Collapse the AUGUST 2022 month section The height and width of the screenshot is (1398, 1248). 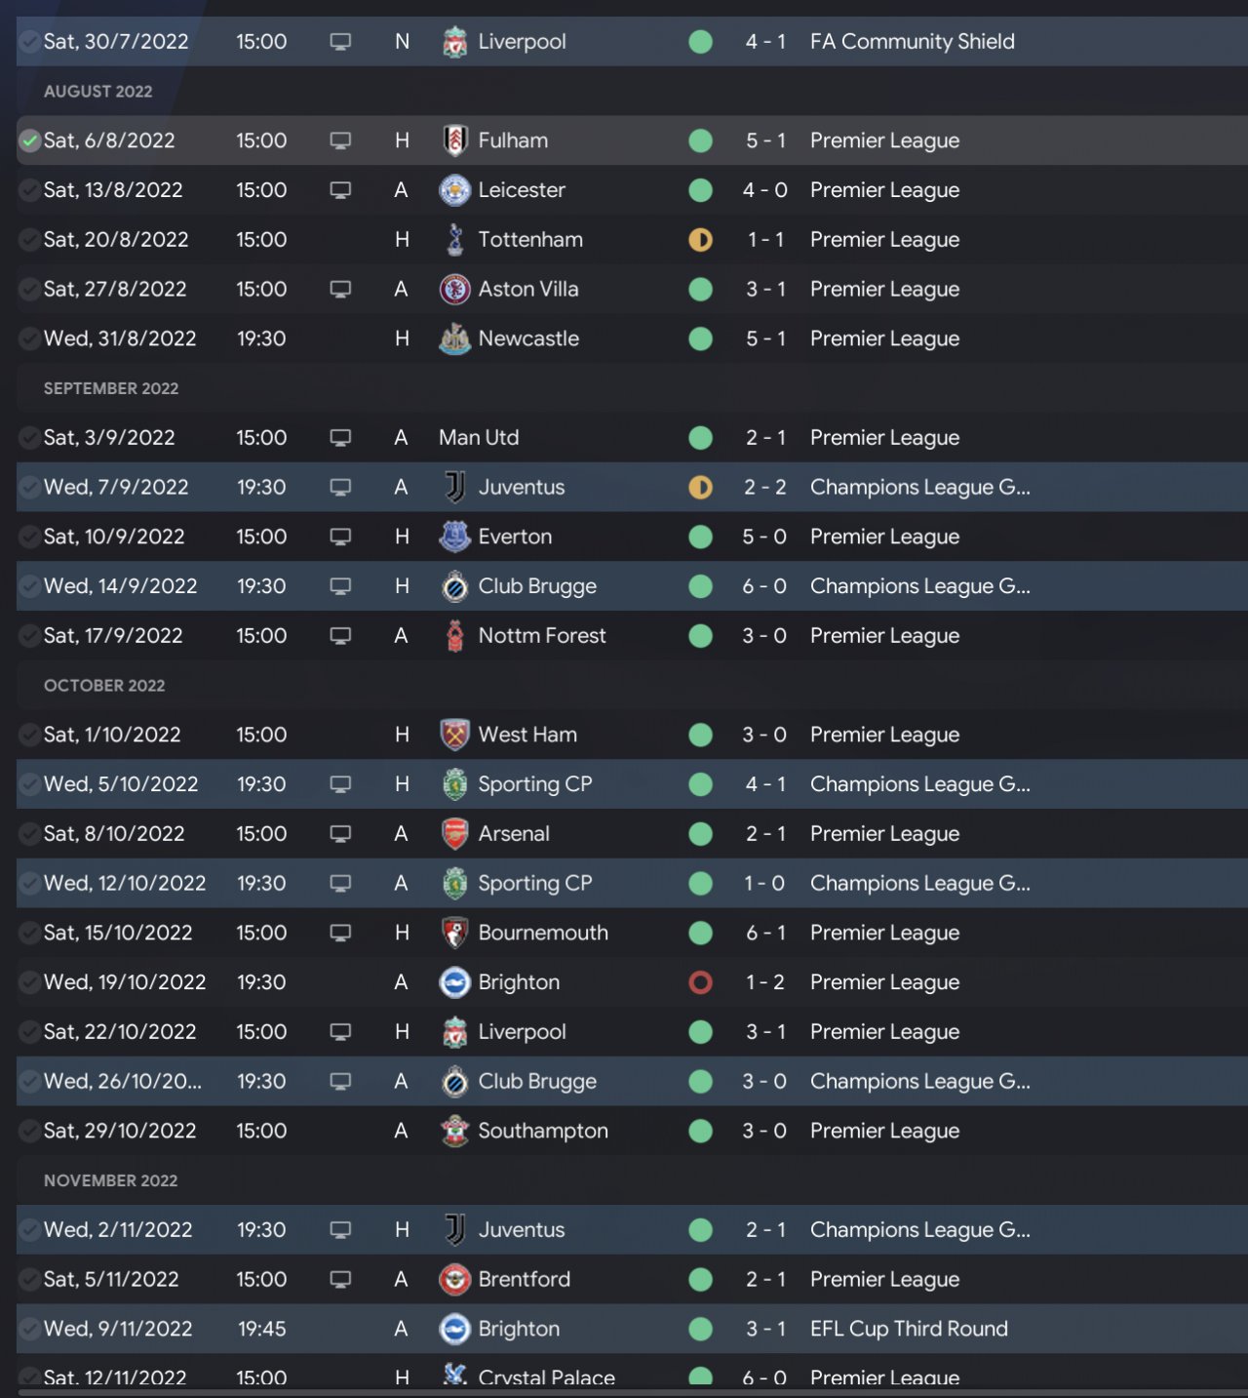click(98, 92)
